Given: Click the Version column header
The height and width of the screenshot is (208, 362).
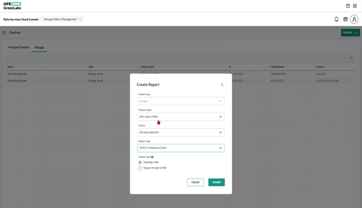Looking at the screenshot, I should pyautogui.click(x=320, y=67).
